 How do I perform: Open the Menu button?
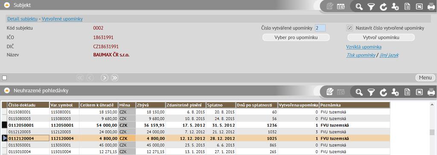(425, 78)
